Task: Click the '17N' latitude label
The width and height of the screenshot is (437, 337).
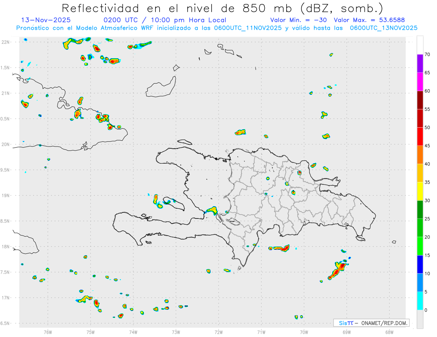Action: tap(5, 298)
